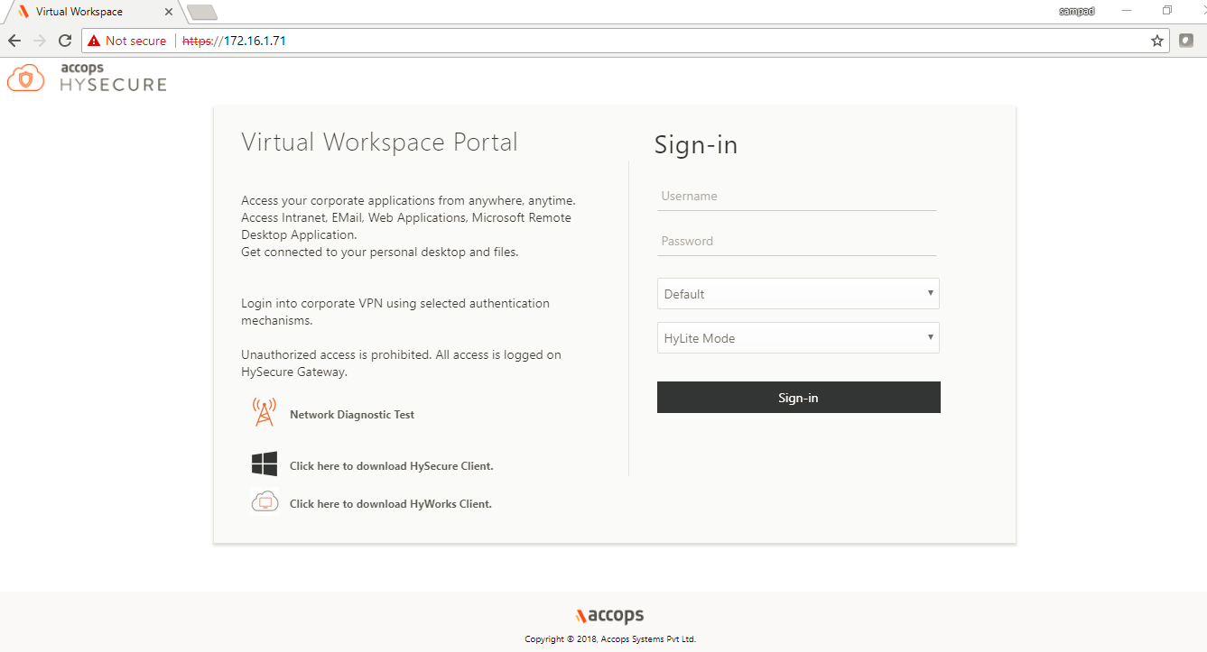Close the Virtual Workspace tab
1207x652 pixels.
(168, 12)
